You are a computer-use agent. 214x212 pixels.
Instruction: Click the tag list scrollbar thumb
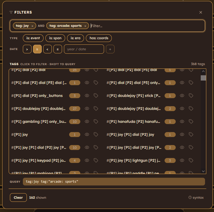pos(203,78)
